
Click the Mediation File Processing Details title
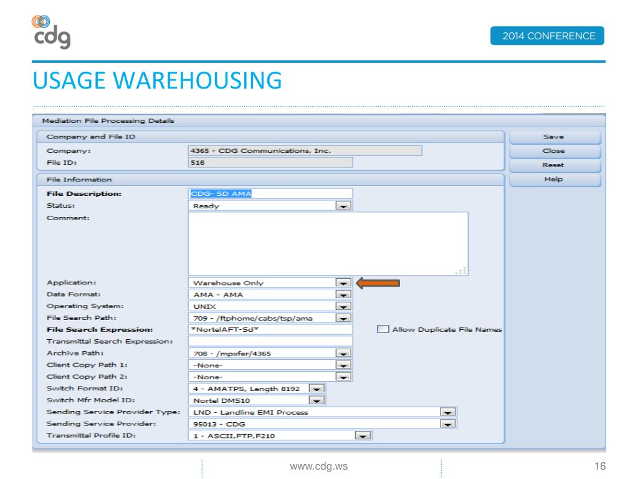[x=108, y=121]
